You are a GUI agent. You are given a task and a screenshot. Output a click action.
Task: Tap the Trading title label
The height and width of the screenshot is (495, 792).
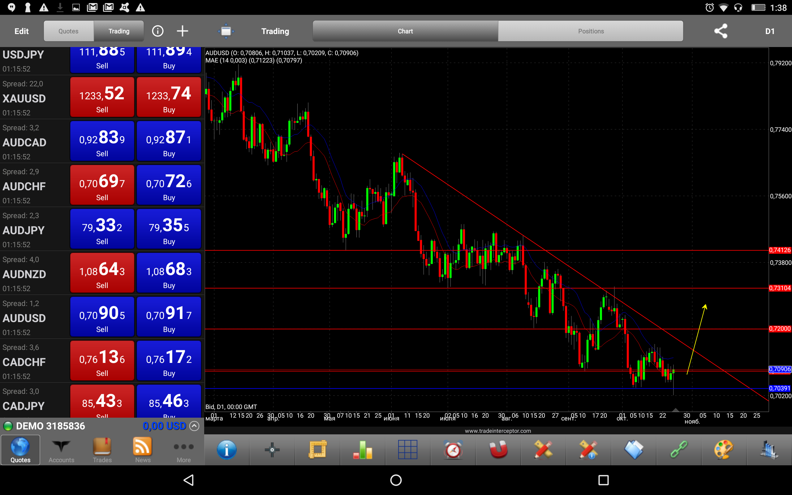pyautogui.click(x=275, y=31)
